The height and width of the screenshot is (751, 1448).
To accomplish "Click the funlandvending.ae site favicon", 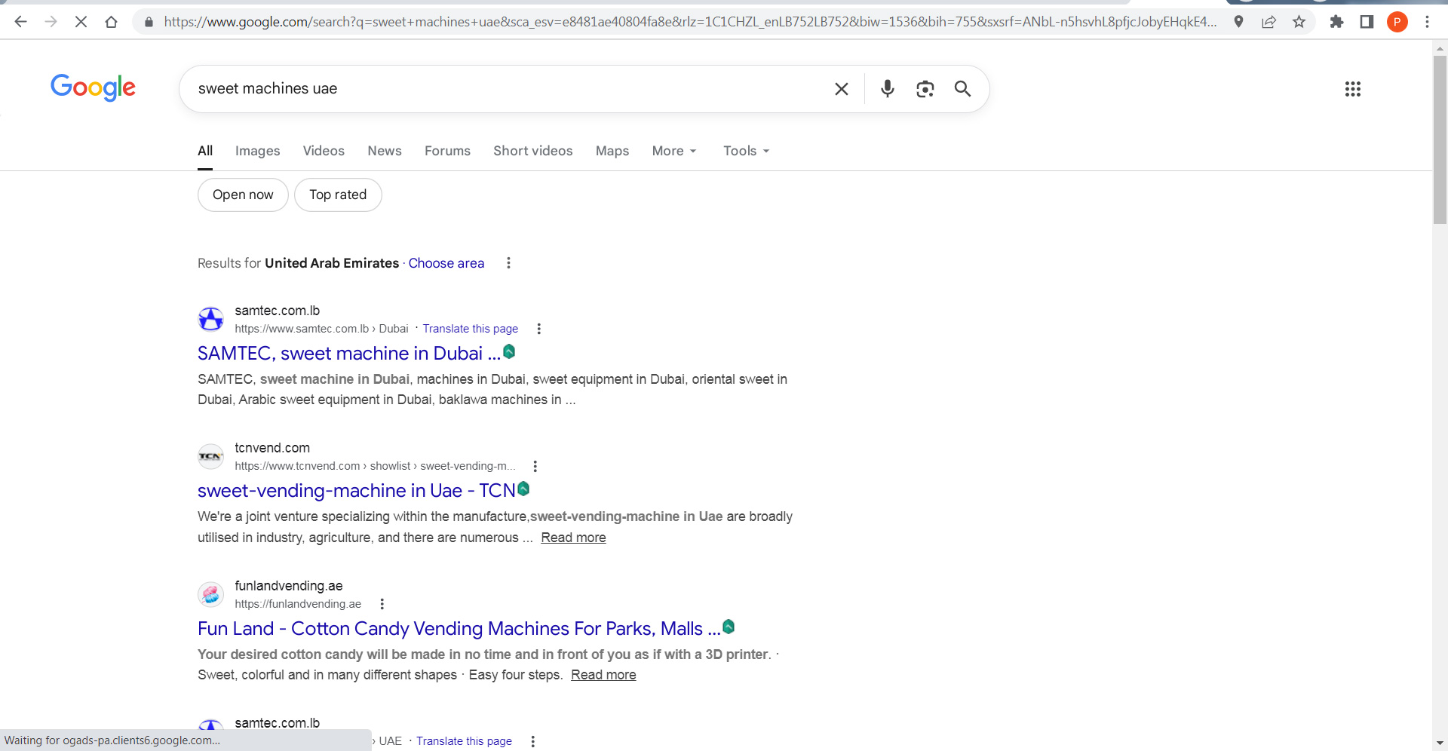I will point(210,594).
